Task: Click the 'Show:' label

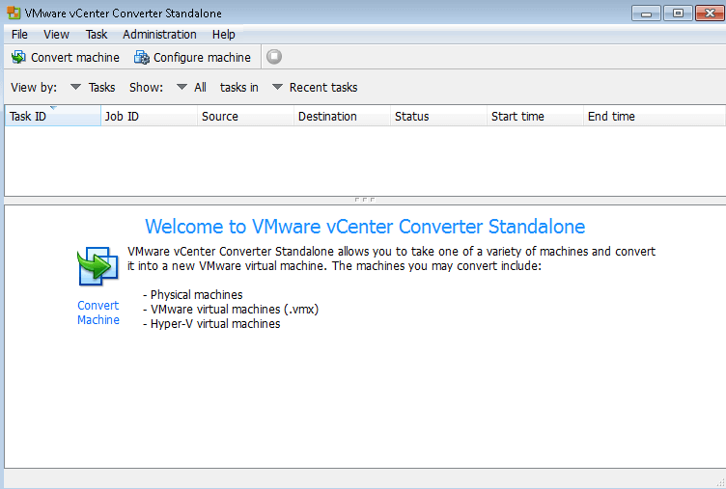Action: (x=147, y=88)
